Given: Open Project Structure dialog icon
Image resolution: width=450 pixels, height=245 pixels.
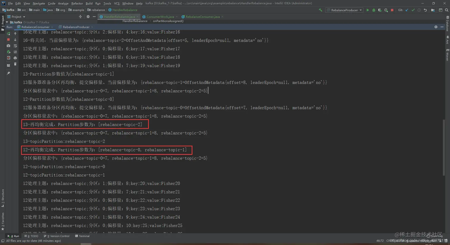Looking at the screenshot, I should [x=433, y=10].
